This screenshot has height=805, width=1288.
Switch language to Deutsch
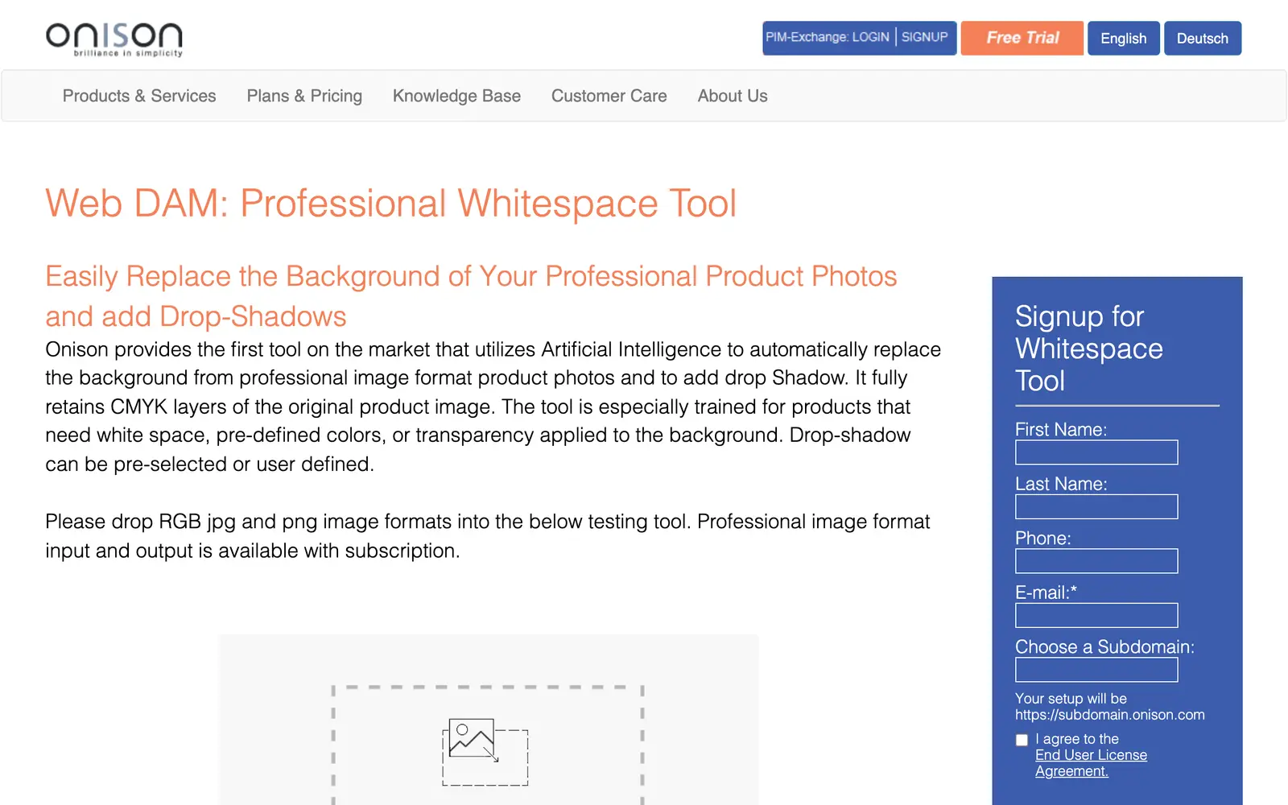point(1202,38)
